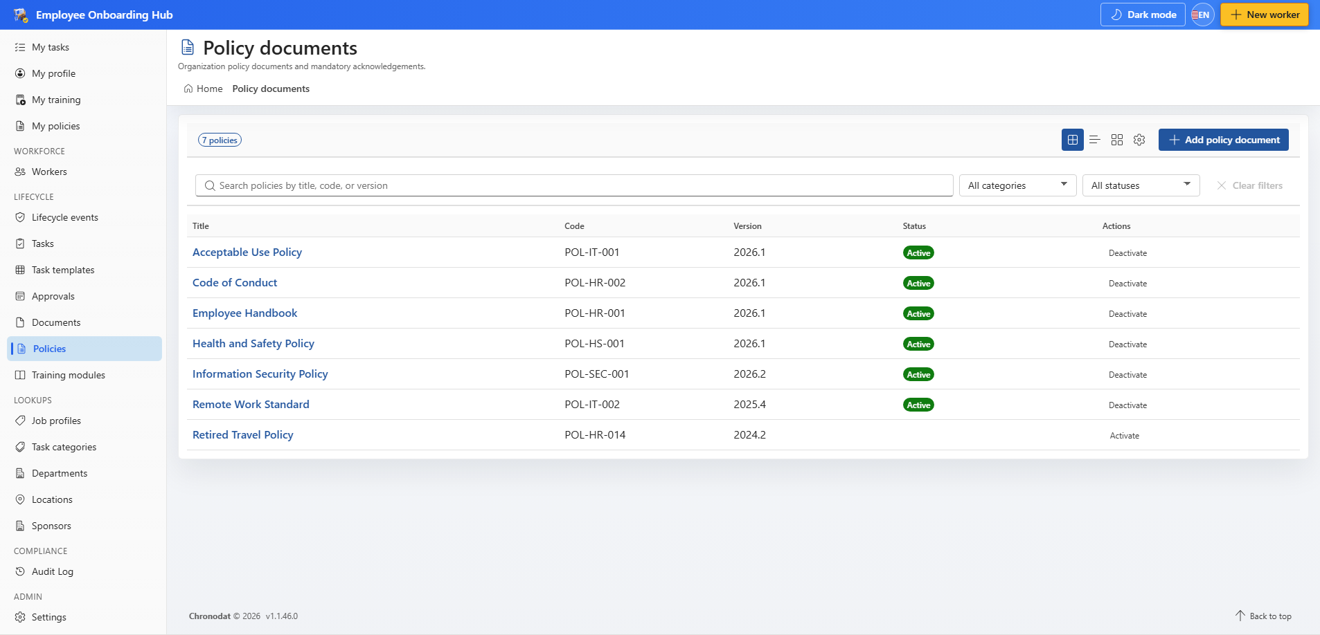1320x635 pixels.
Task: Open Health and Safety Policy link
Action: click(253, 343)
